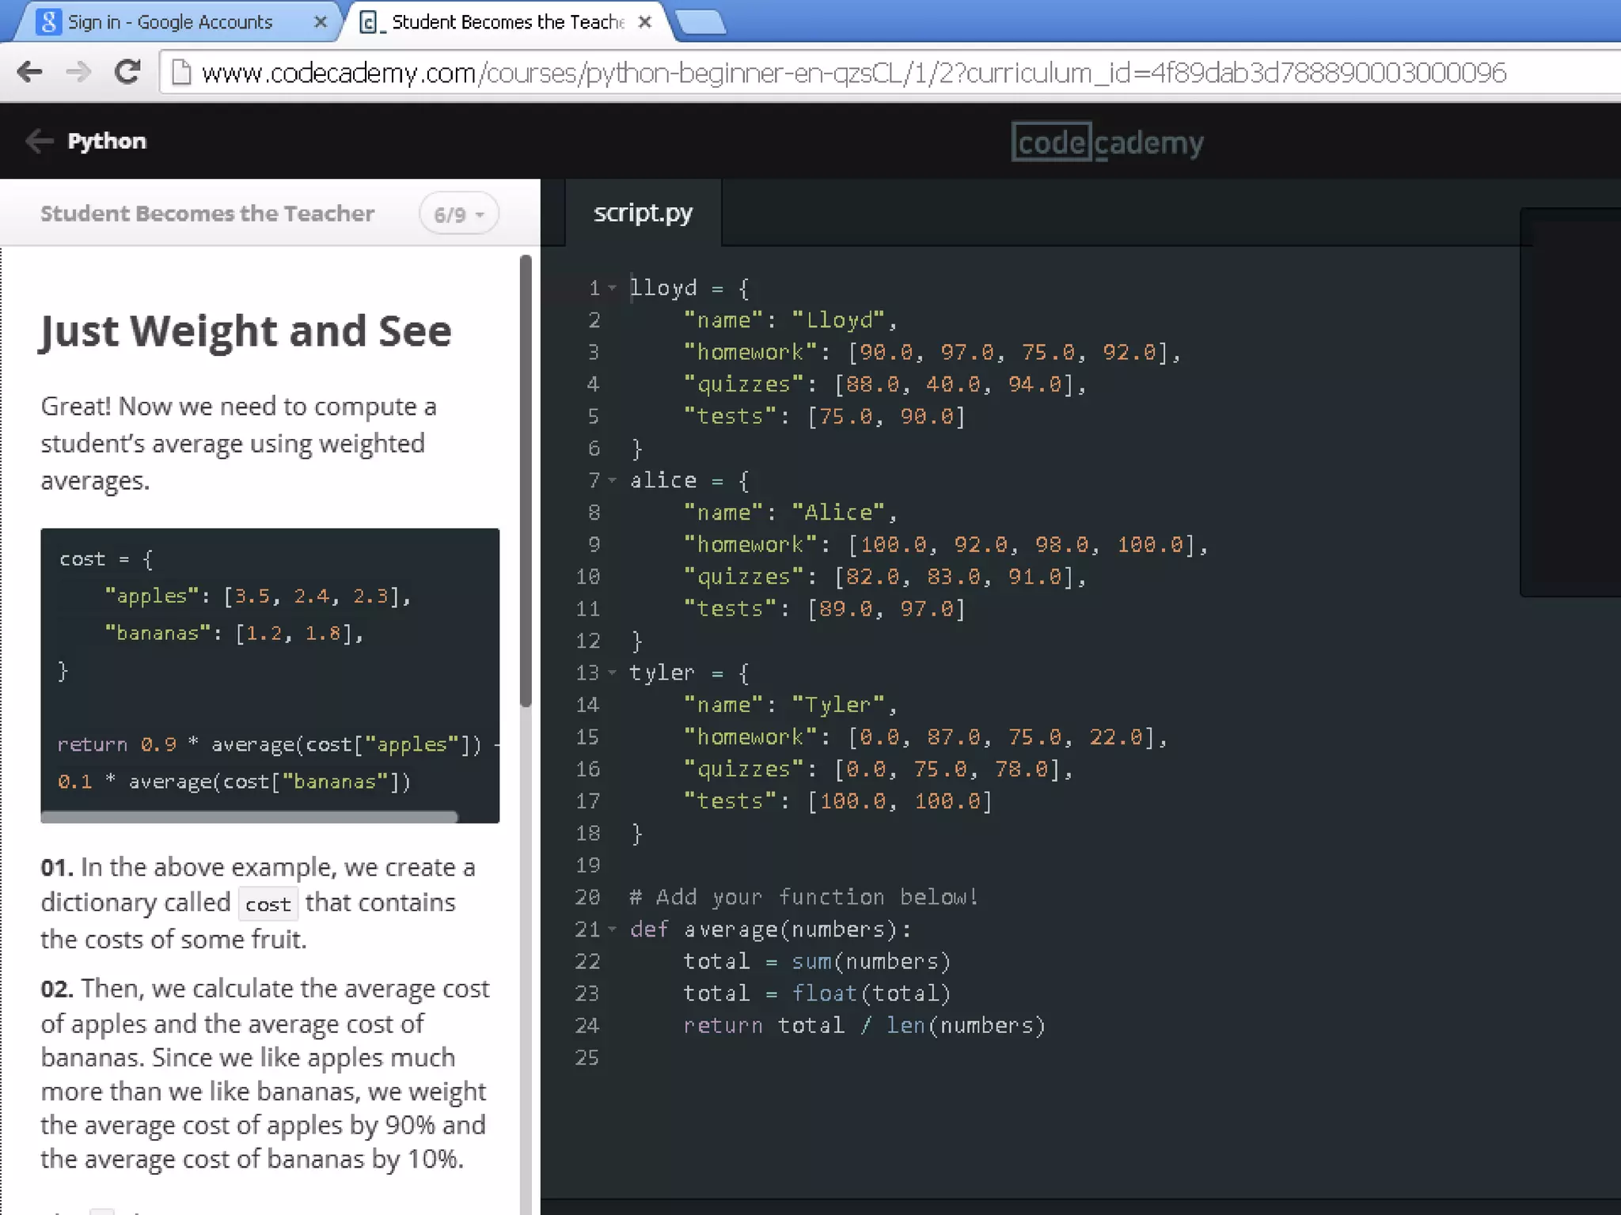Image resolution: width=1621 pixels, height=1215 pixels.
Task: Select the Student Becomes the Teacher browser tab
Action: [x=507, y=22]
